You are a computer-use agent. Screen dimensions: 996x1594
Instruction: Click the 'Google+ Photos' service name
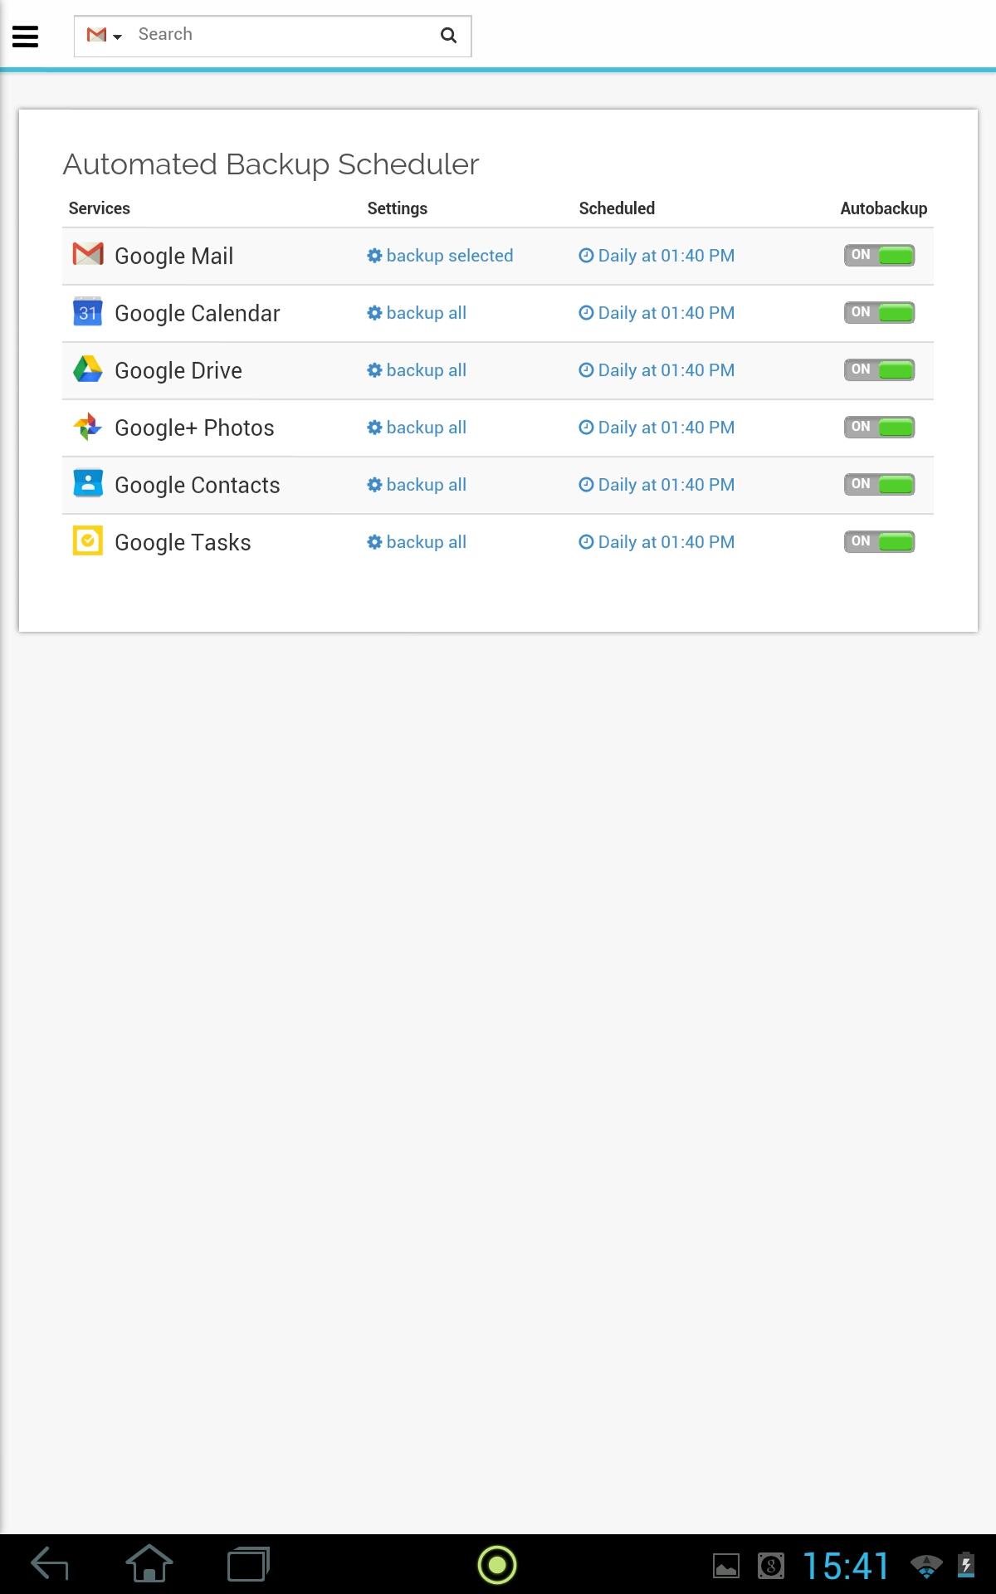(194, 428)
